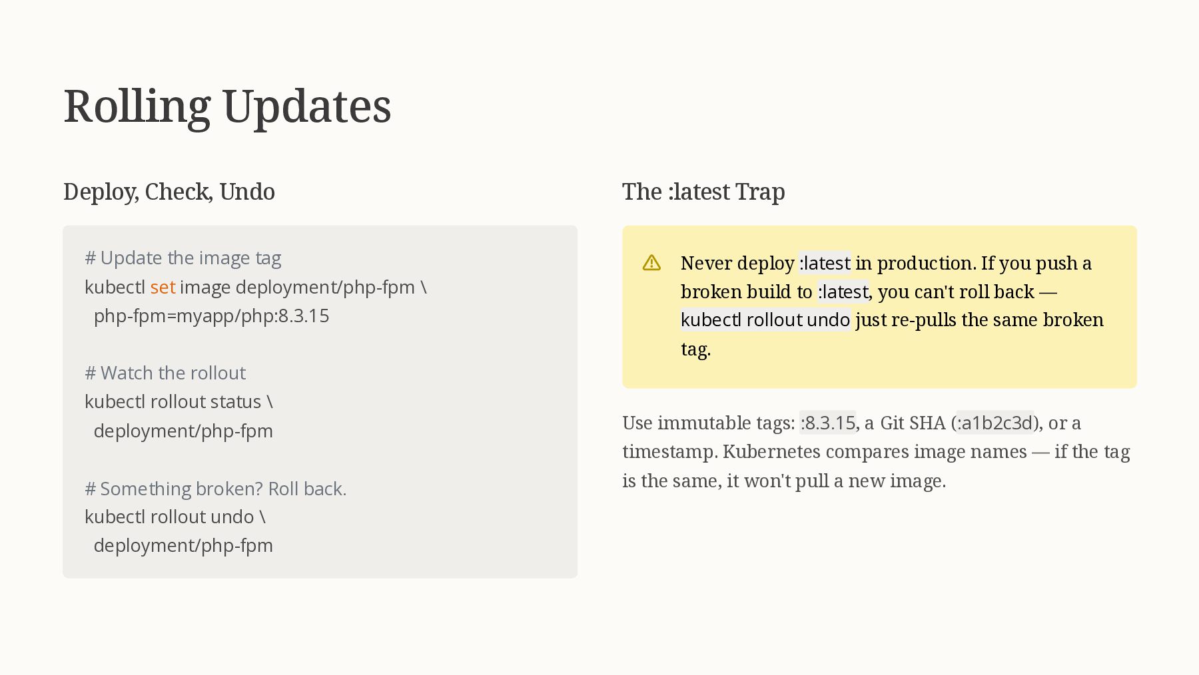Click the '# Watch the rollout' comment
1199x675 pixels.
click(165, 373)
